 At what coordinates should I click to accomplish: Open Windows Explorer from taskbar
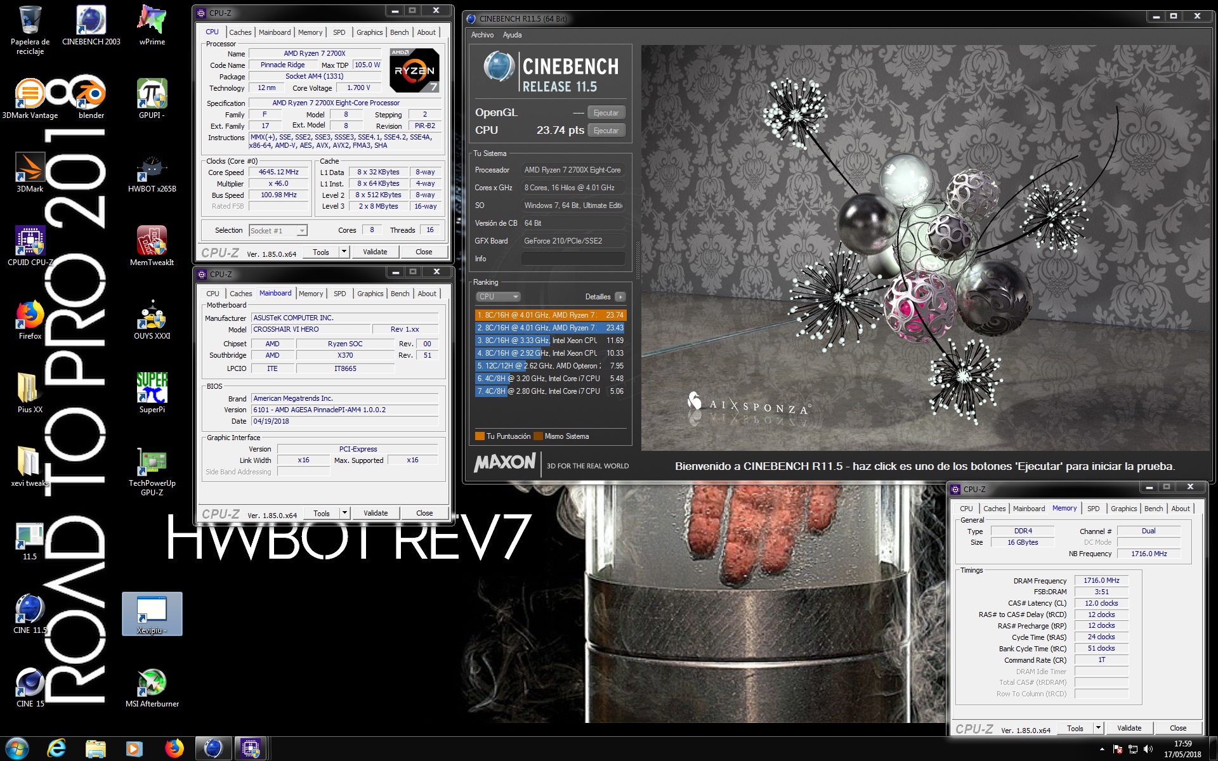pos(96,748)
